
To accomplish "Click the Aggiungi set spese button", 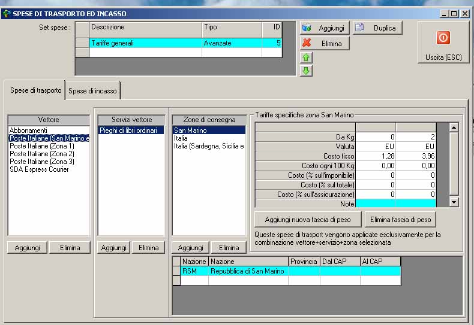I will coord(325,28).
